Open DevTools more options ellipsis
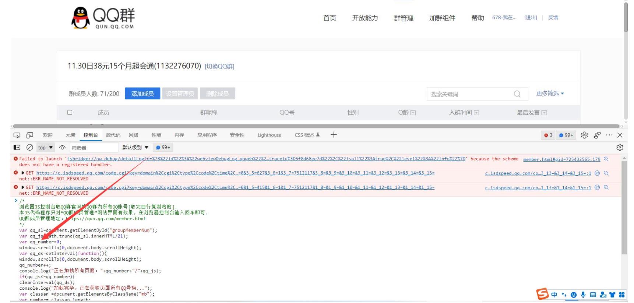634x303 pixels. [609, 135]
